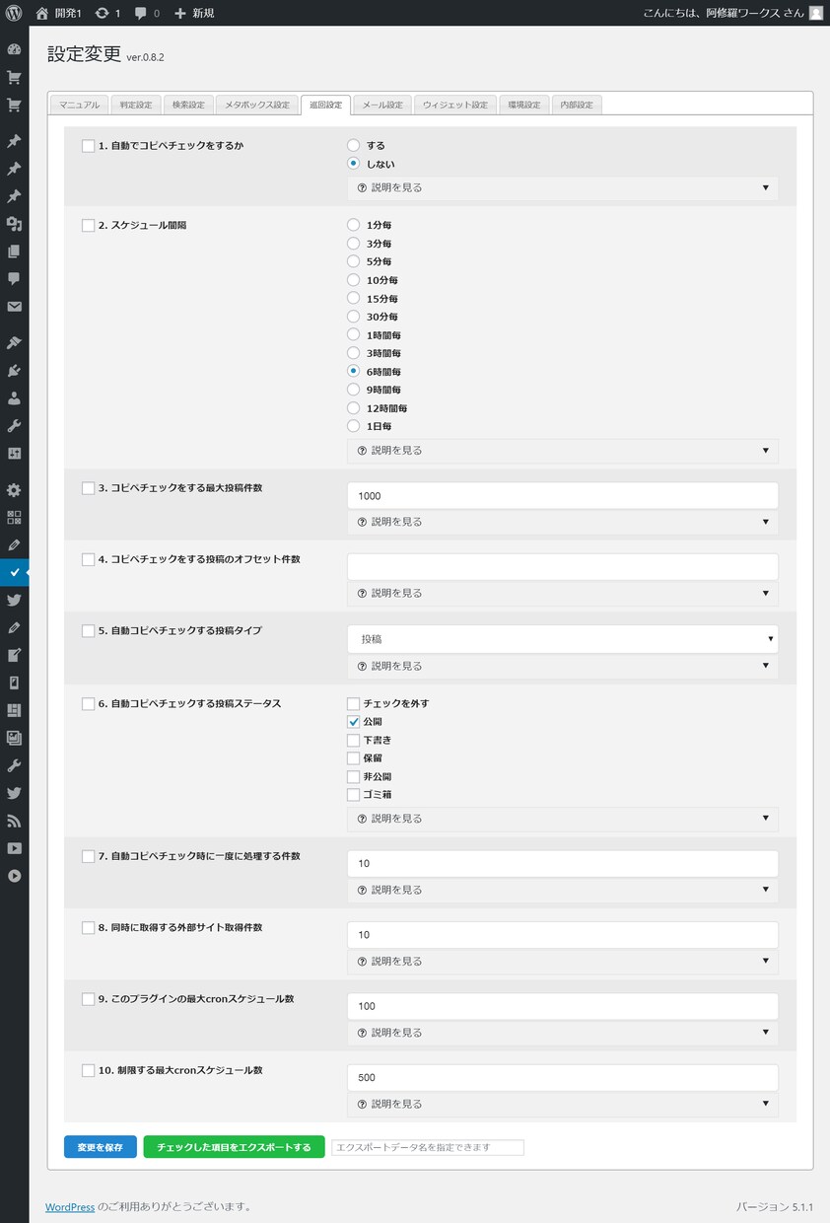
Task: Focus the 1000 max posts field
Action: pyautogui.click(x=562, y=496)
